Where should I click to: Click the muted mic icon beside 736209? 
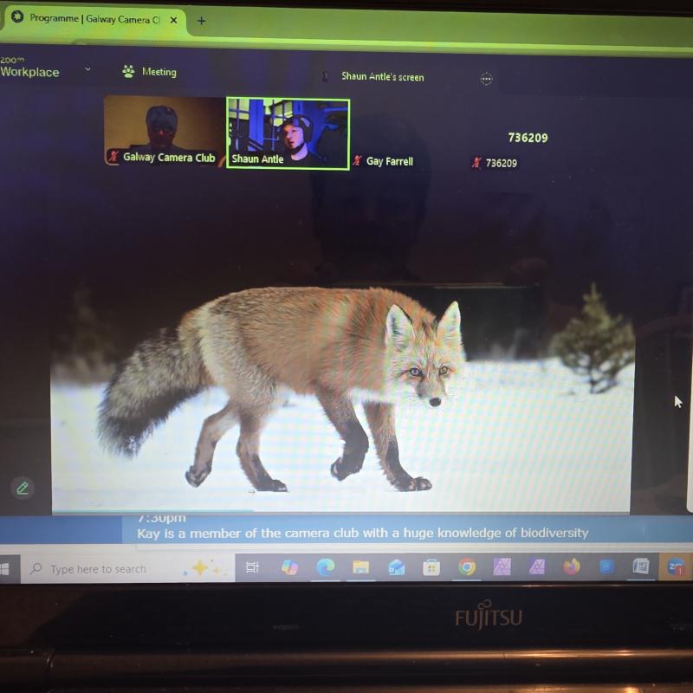pyautogui.click(x=476, y=163)
